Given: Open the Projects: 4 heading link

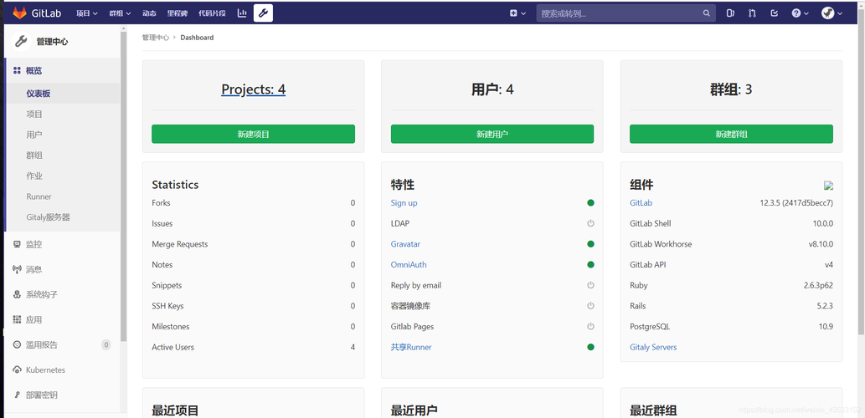Looking at the screenshot, I should pyautogui.click(x=253, y=89).
